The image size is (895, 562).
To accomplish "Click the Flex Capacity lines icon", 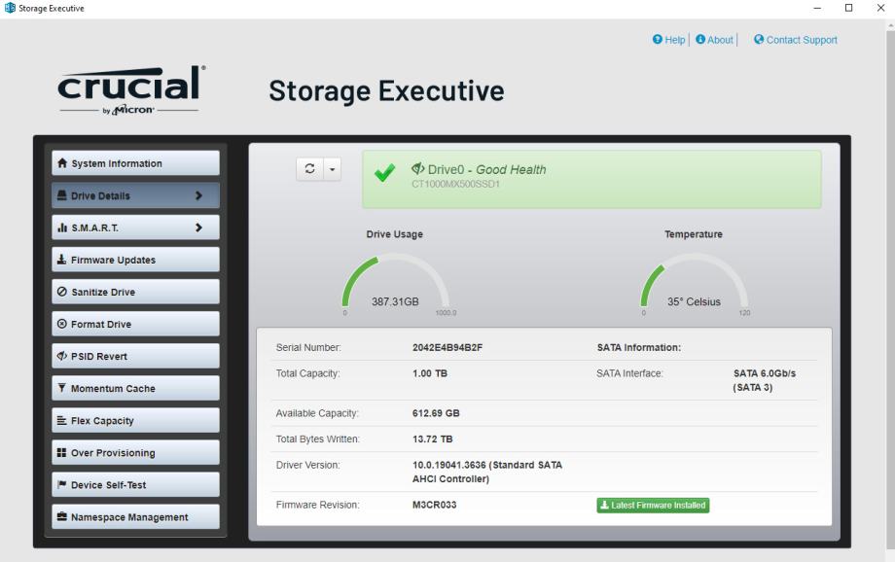I will [x=61, y=420].
